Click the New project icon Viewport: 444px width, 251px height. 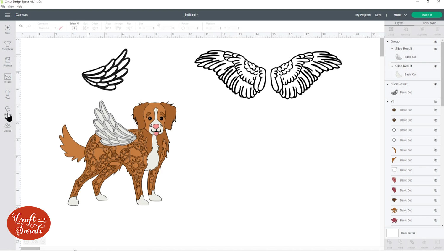coord(7,29)
